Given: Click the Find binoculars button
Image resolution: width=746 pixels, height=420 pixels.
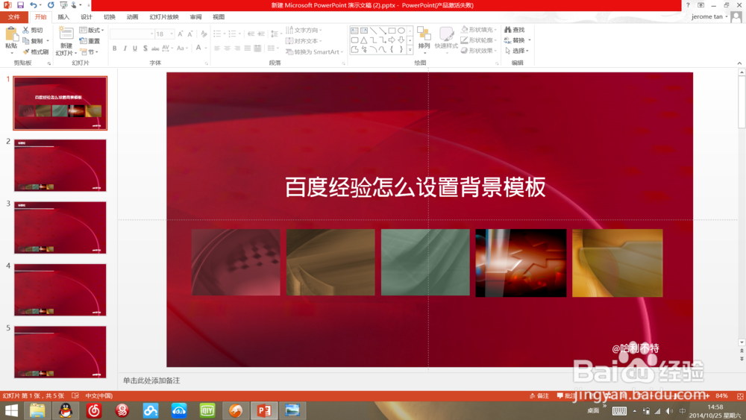Looking at the screenshot, I should [x=515, y=30].
